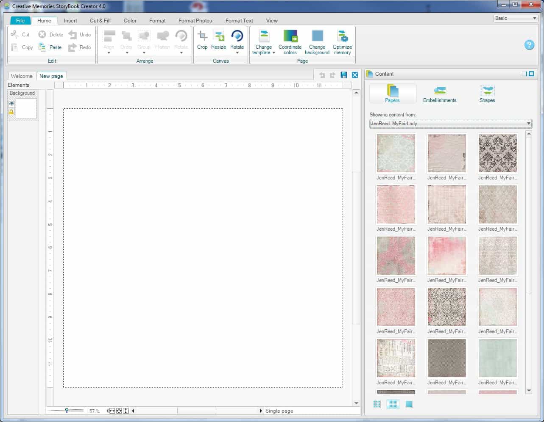Open the View ribbon tab

(x=272, y=20)
